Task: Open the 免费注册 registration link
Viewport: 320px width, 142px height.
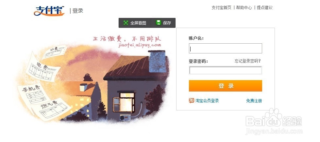Action: pyautogui.click(x=254, y=101)
